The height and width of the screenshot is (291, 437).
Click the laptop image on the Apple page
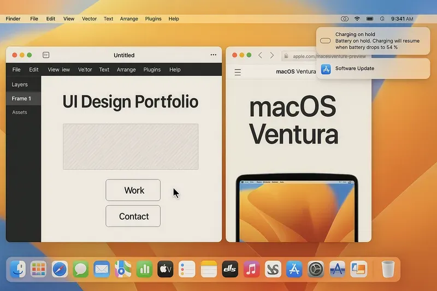click(x=297, y=207)
